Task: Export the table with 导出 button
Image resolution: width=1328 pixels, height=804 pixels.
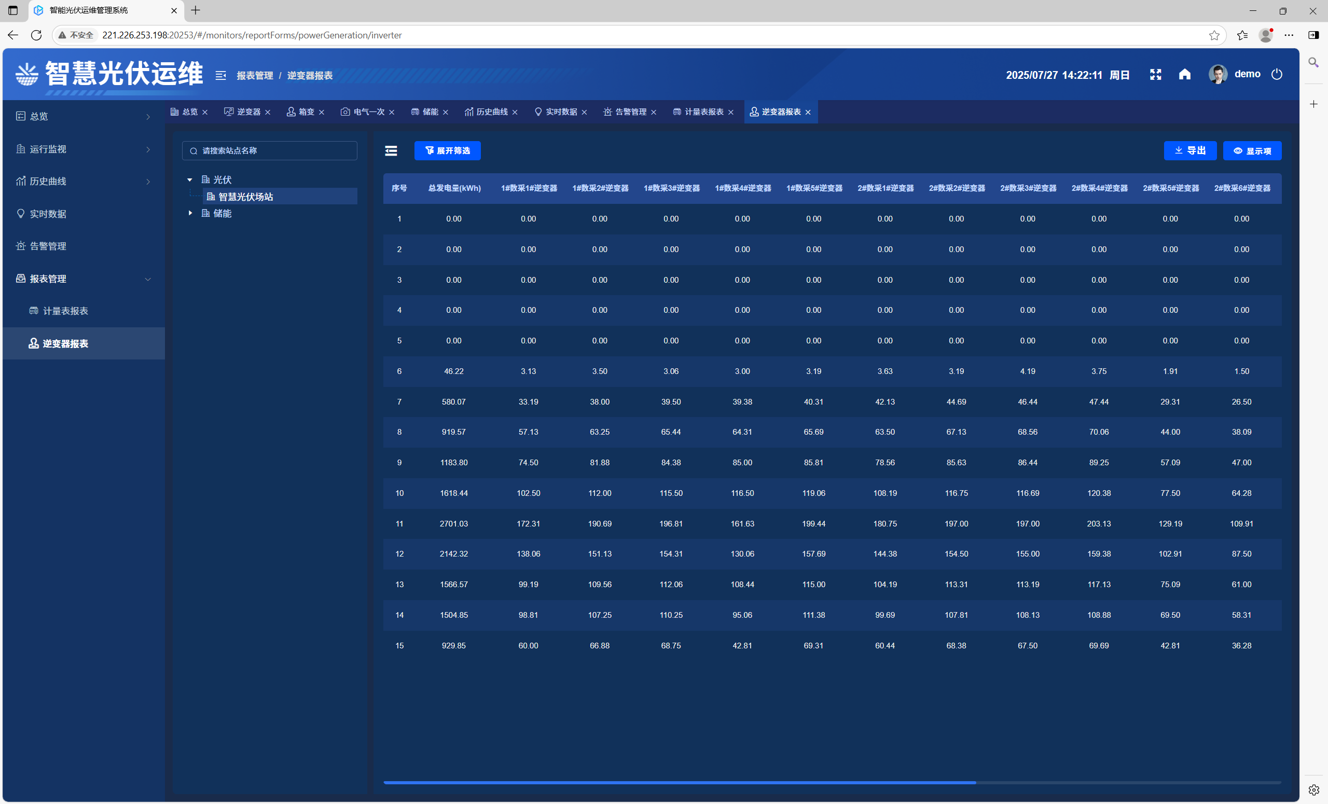Action: [x=1189, y=151]
